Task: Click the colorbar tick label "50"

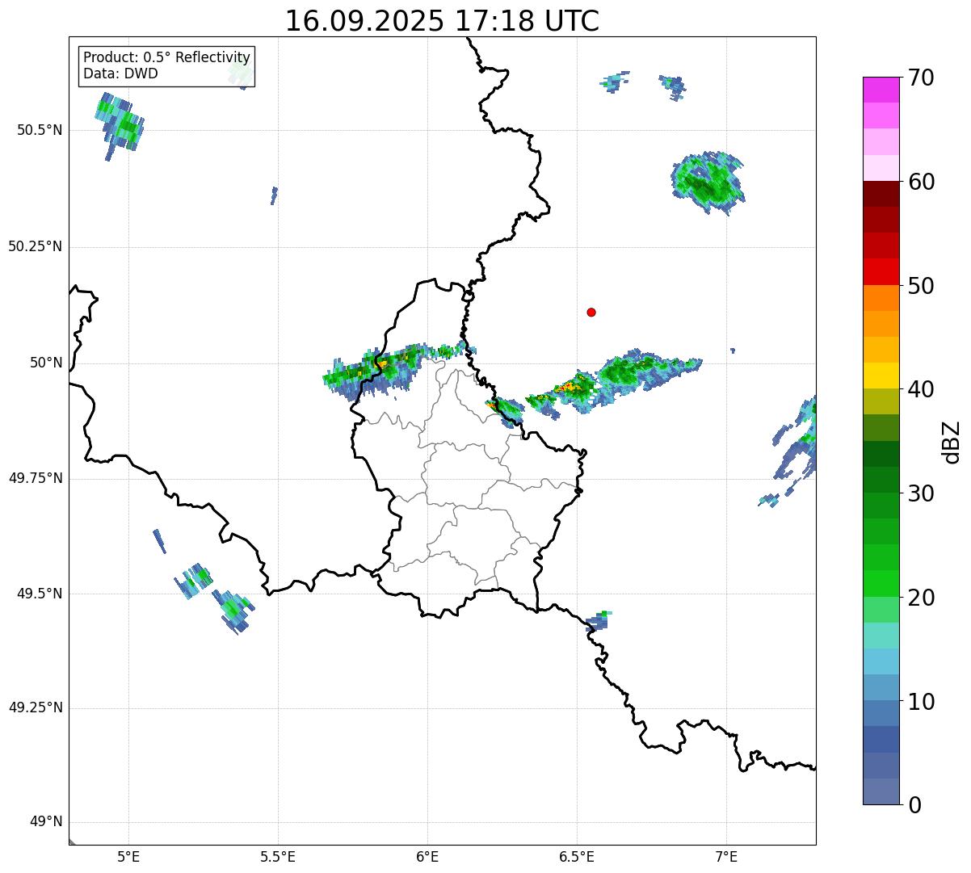Action: tap(921, 286)
